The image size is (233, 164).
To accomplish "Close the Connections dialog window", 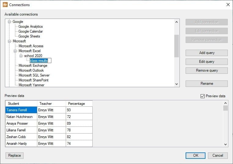I will coord(227,5).
